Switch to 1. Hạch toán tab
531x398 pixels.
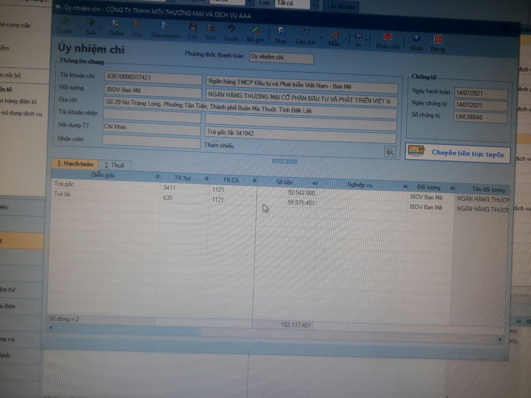coord(75,164)
